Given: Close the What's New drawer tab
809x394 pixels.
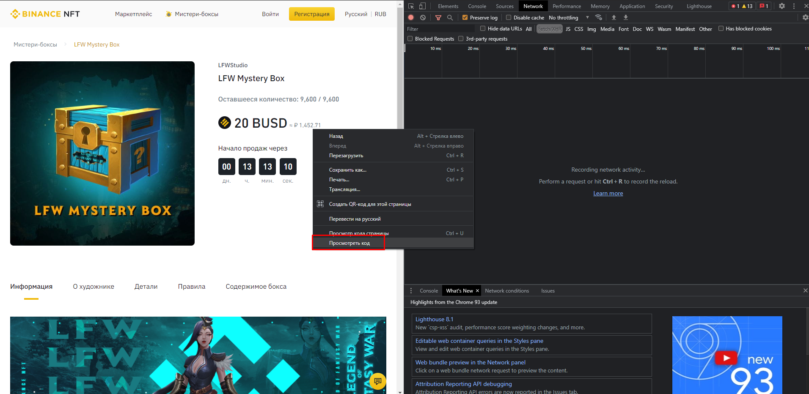Looking at the screenshot, I should [x=477, y=291].
